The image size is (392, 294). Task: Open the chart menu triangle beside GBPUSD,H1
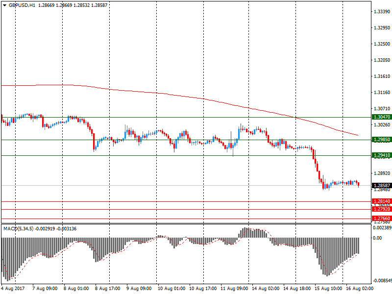pos(4,5)
